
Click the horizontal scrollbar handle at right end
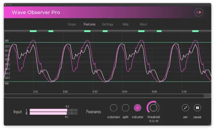click(207, 96)
